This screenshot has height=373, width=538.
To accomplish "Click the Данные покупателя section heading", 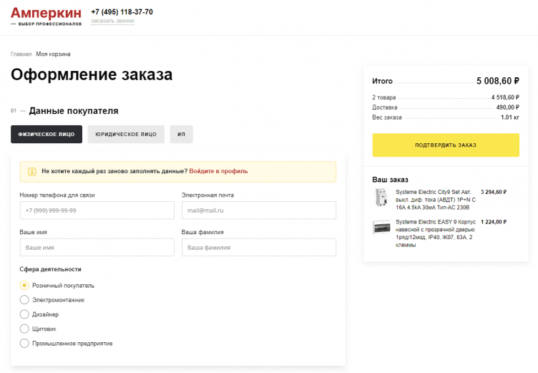I will 74,111.
